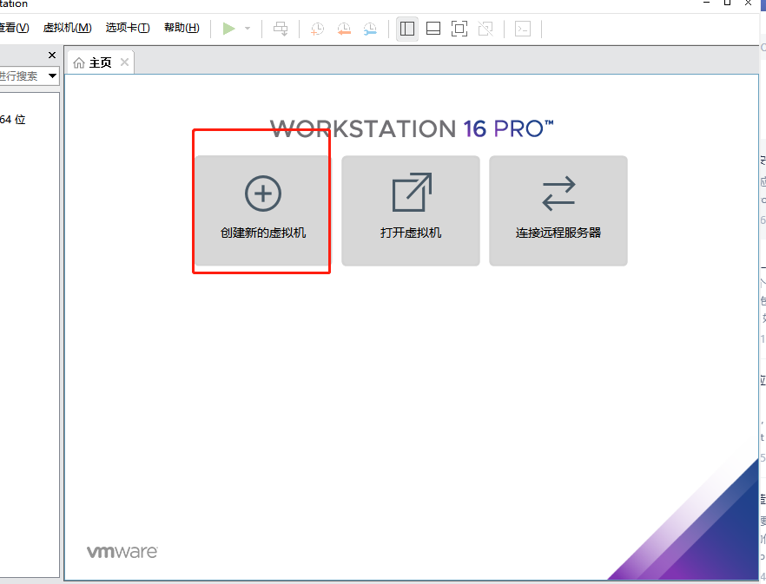
Task: Toggle the library sidebar view icon
Action: (x=407, y=29)
